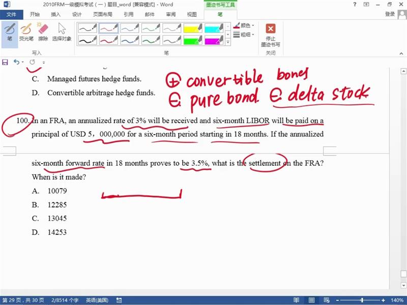Click the page number indicator in status bar

[x=23, y=300]
